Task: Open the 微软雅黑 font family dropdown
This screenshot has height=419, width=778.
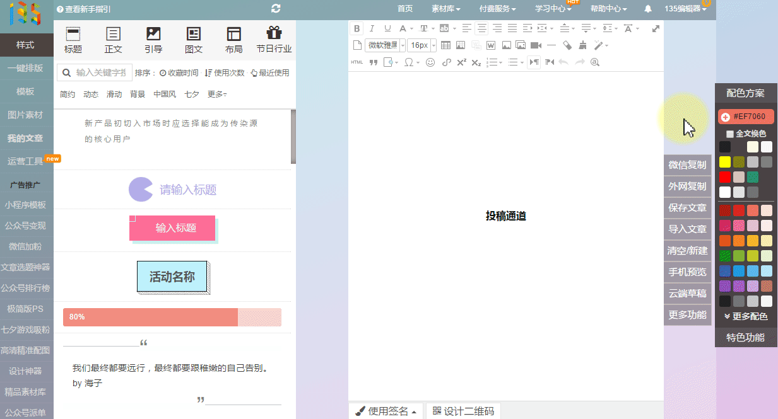Action: (x=385, y=45)
